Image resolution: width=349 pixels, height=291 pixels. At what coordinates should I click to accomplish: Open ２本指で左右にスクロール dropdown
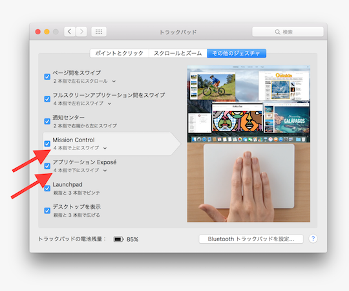85,81
